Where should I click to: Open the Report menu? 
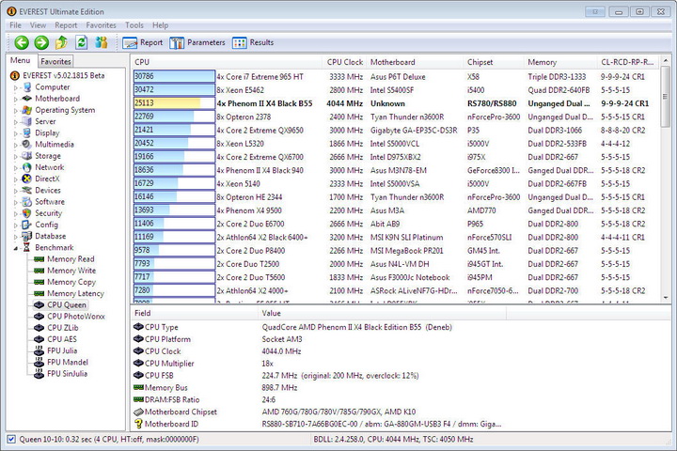(66, 25)
